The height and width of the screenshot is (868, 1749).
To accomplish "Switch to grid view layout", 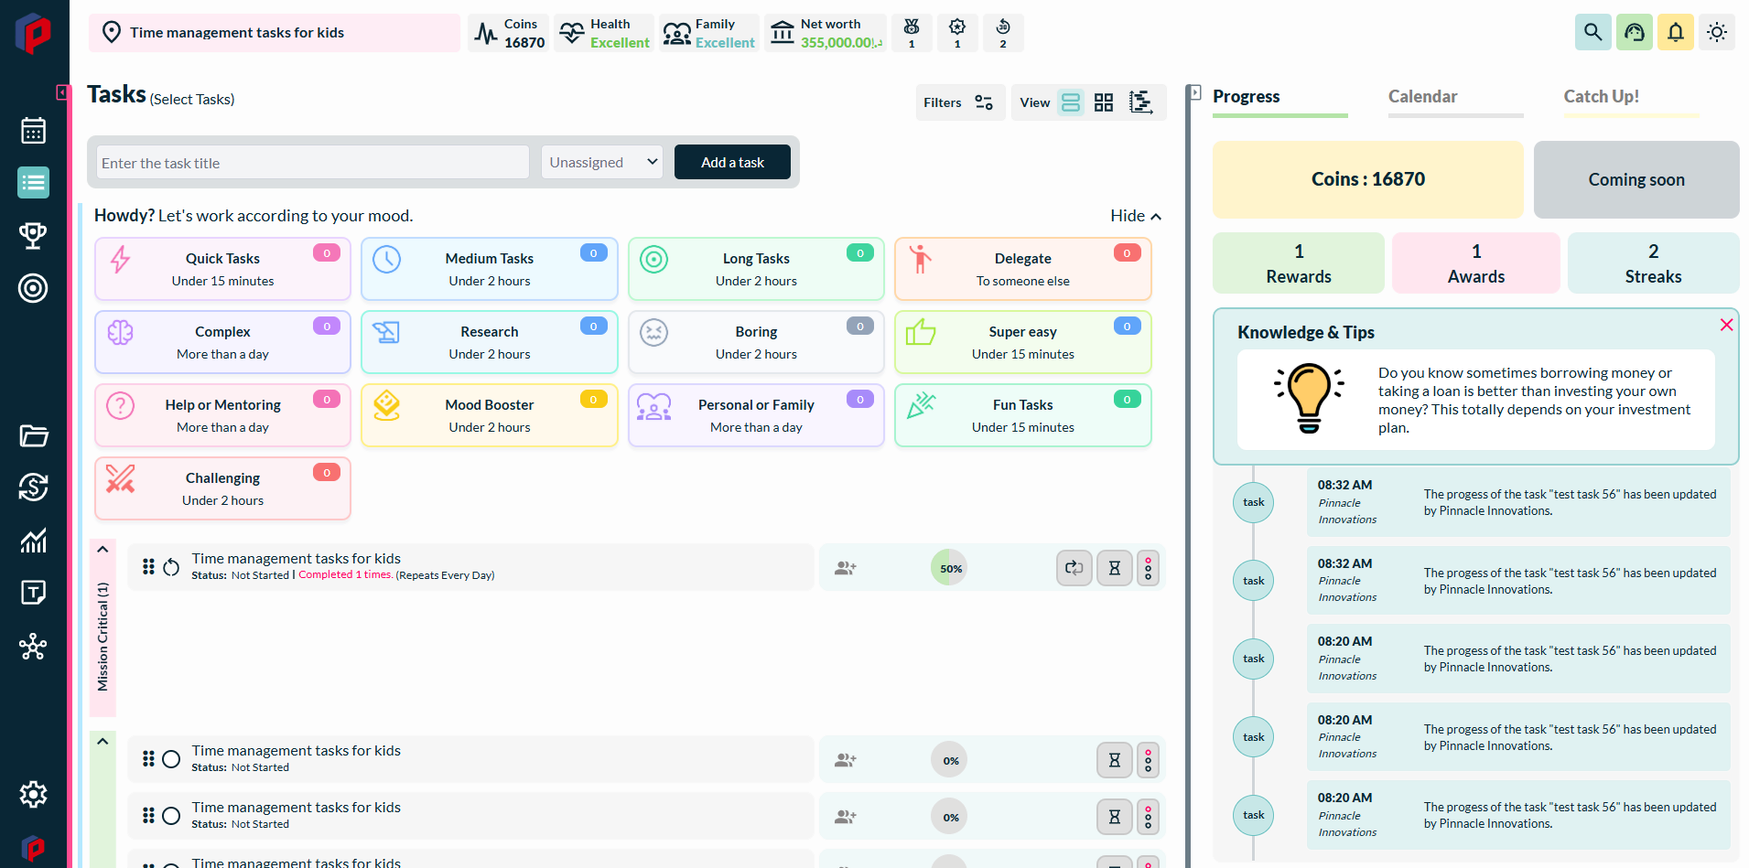I will coord(1105,102).
